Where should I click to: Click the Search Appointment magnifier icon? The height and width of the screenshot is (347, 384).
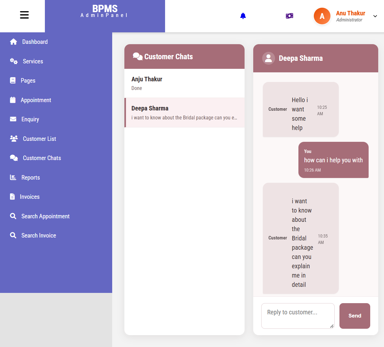[x=13, y=216]
